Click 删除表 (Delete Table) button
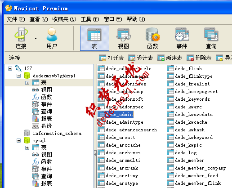 [x=199, y=58]
